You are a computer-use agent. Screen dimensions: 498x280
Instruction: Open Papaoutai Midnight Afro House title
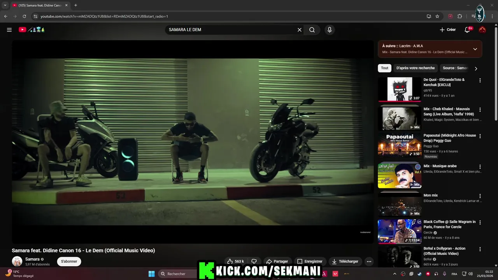coord(450,138)
